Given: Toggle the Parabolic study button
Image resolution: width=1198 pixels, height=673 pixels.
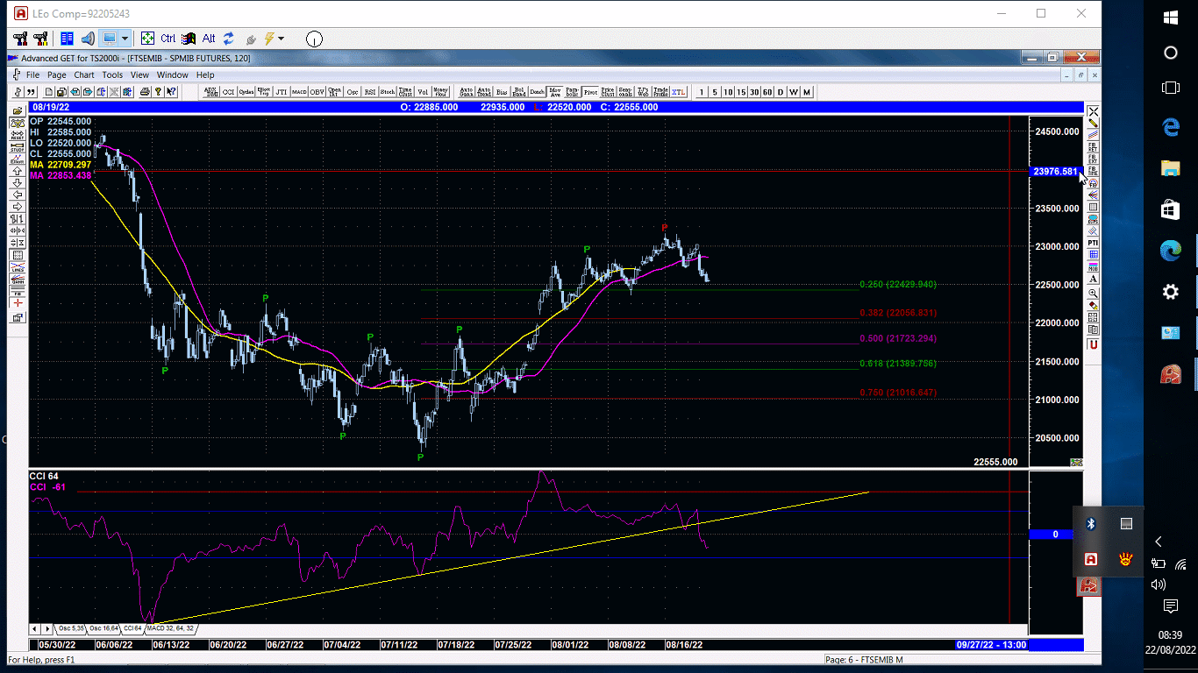Looking at the screenshot, I should 572,90.
